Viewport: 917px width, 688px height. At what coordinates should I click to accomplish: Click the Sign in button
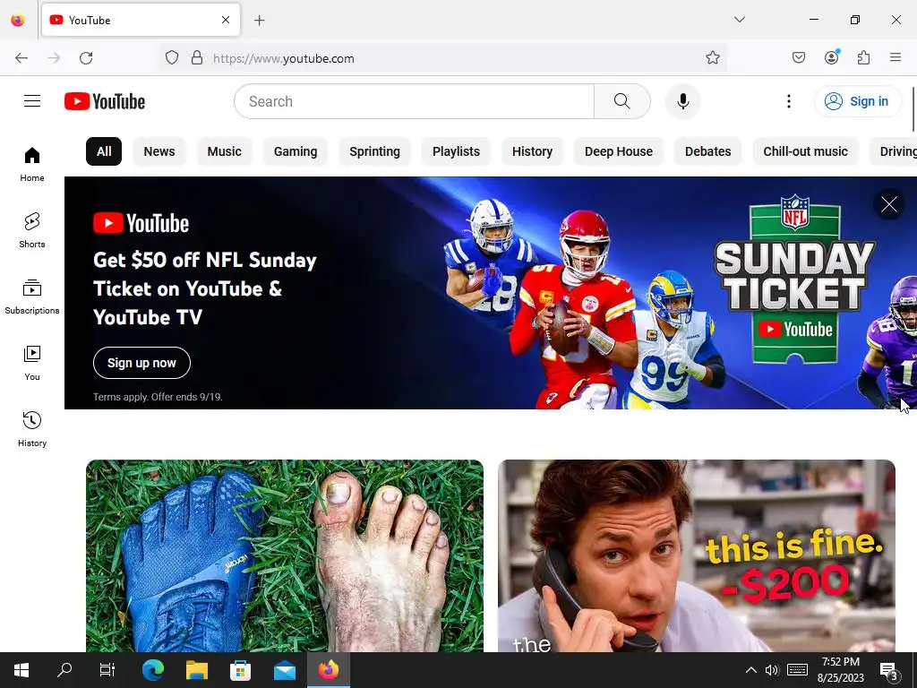coord(857,101)
